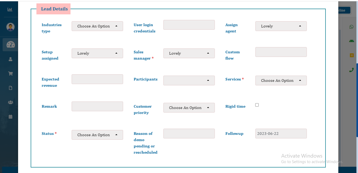The width and height of the screenshot is (358, 173).
Task: Open the shopping cart sidebar icon
Action: pyautogui.click(x=10, y=73)
